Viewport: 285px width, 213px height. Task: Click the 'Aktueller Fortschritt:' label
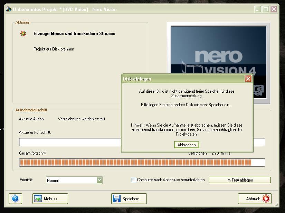[35, 132]
